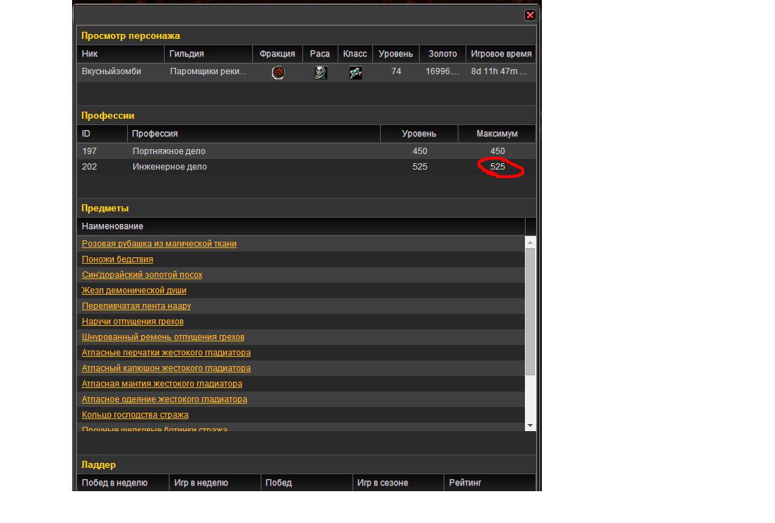The height and width of the screenshot is (523, 775).
Task: Open Розовая рубашка из магической ткани link
Action: 159,244
